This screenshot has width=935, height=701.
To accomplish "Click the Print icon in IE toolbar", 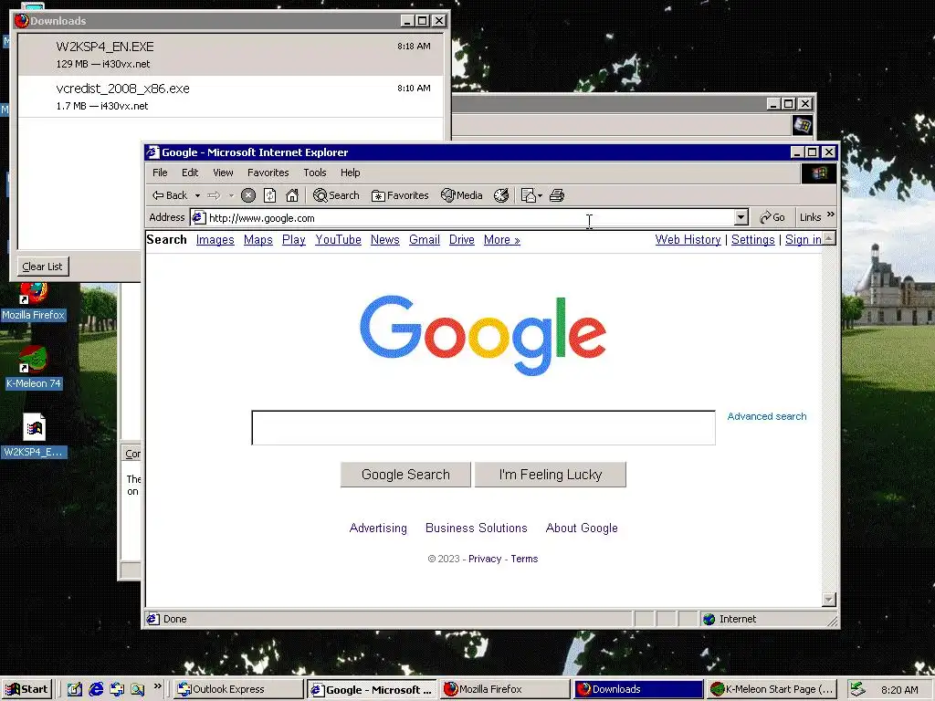I will click(557, 195).
